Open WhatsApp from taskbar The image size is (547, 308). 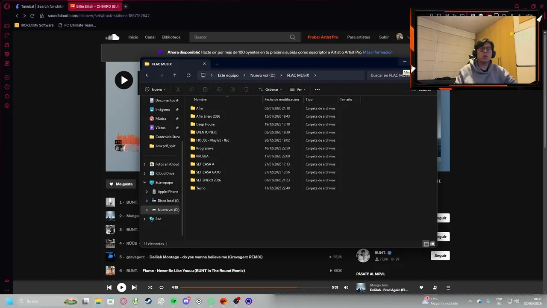click(x=211, y=301)
